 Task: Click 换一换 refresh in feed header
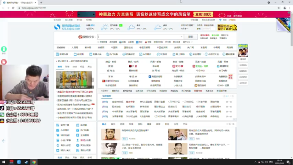[230, 124]
